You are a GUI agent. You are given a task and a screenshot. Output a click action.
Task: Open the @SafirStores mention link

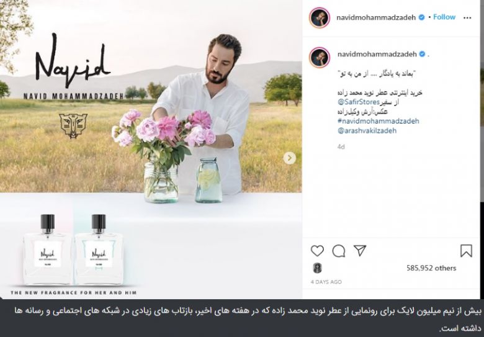pyautogui.click(x=359, y=102)
